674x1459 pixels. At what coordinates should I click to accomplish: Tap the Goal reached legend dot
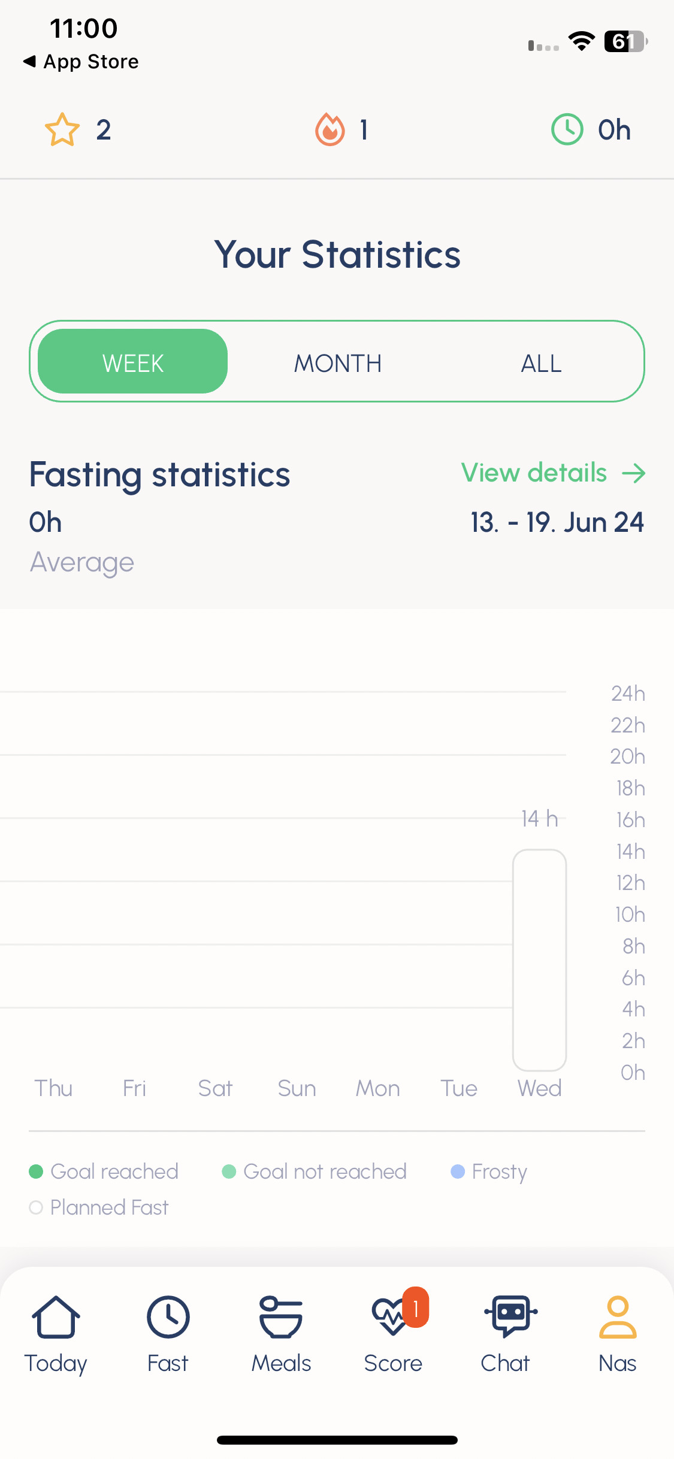(x=36, y=1172)
